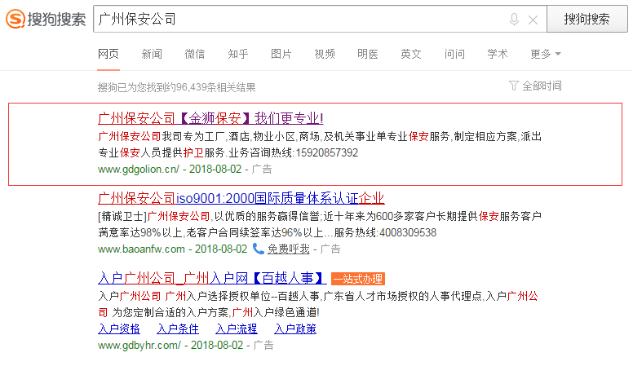Click the hotline 4008309538 text

point(408,233)
